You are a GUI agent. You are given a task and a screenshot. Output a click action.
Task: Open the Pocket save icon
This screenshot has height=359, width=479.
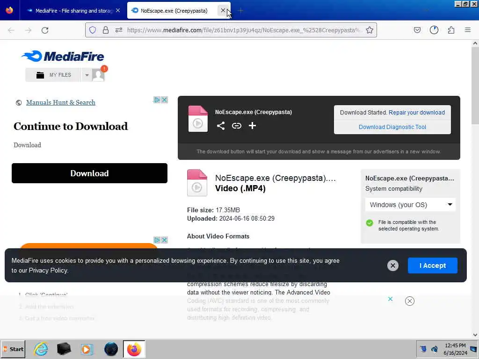(x=417, y=30)
